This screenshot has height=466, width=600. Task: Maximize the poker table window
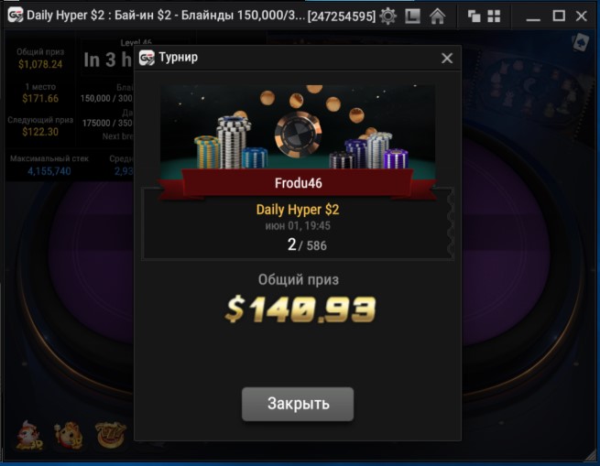[559, 16]
